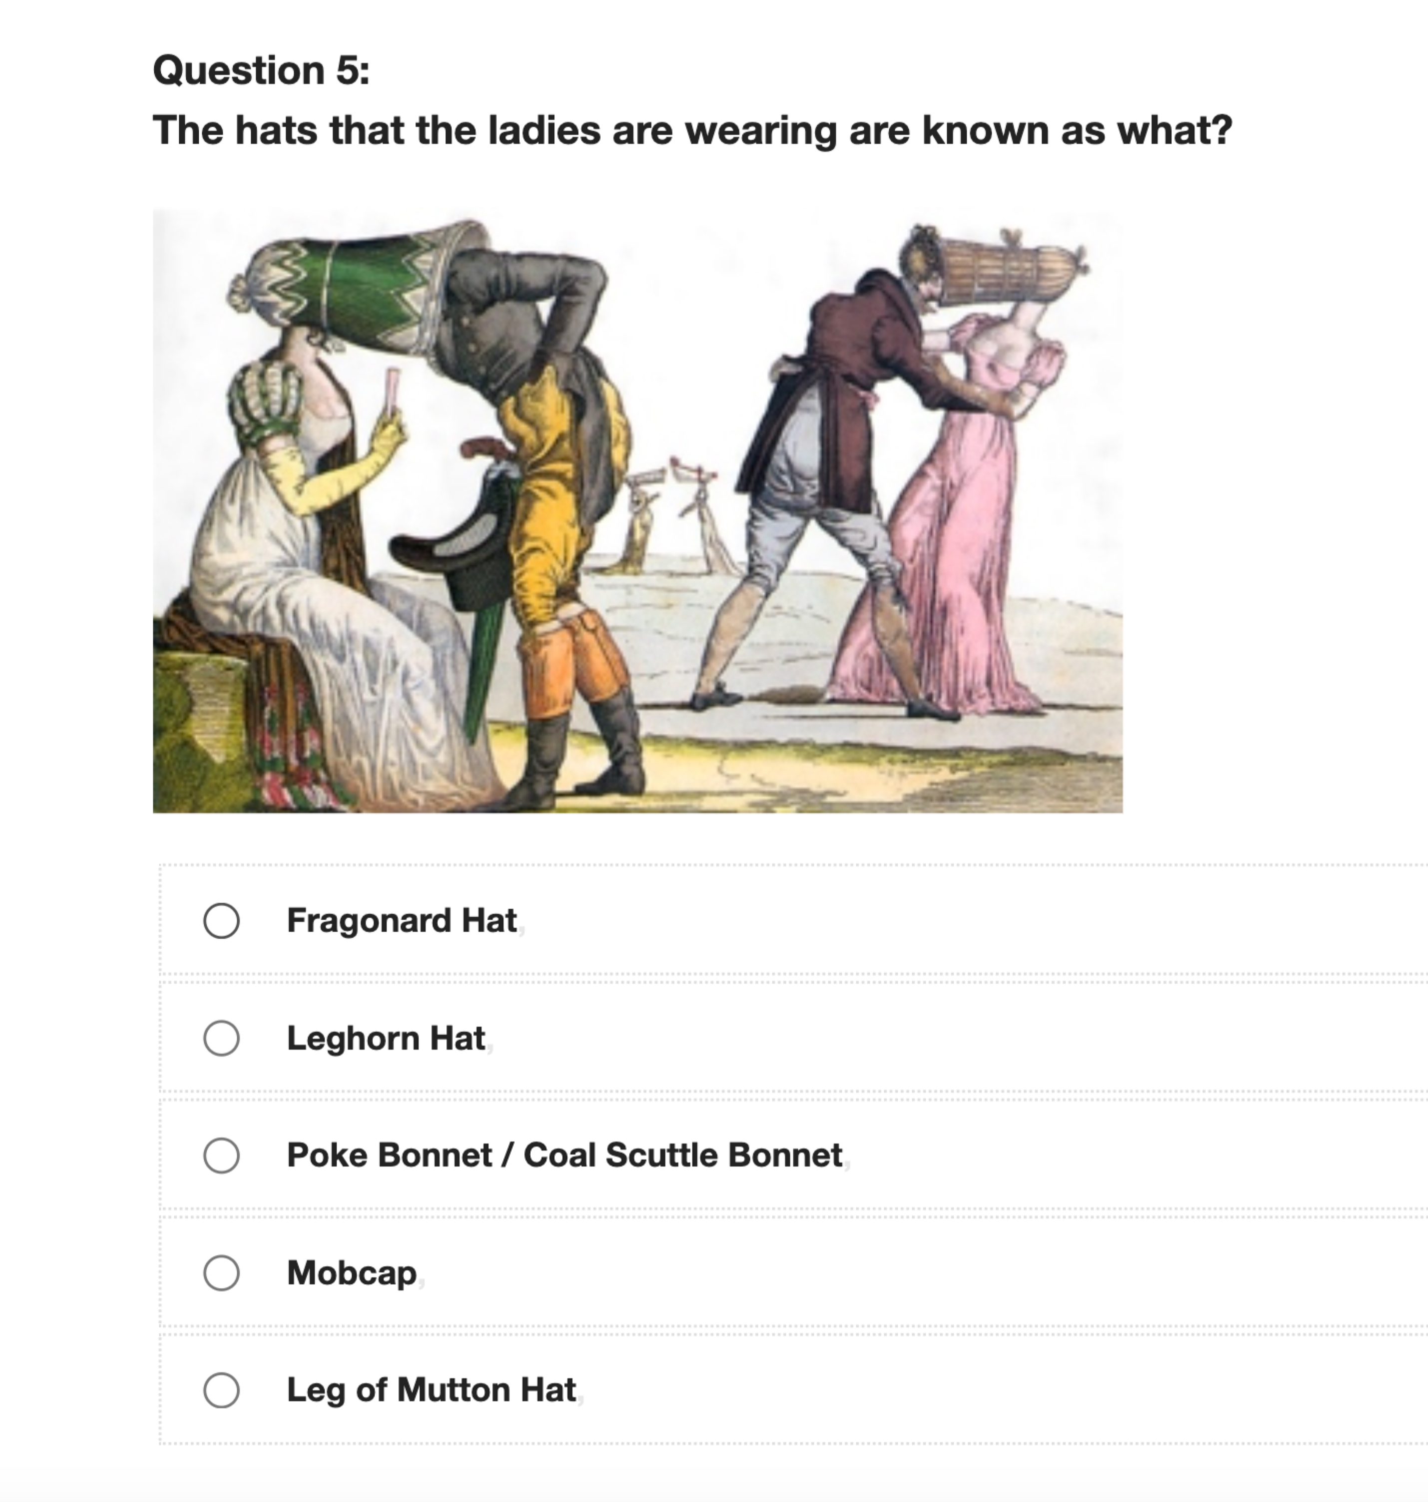Click the 'Fragonard Hat' answer label text
Viewport: 1428px width, 1502px height.
pyautogui.click(x=402, y=920)
